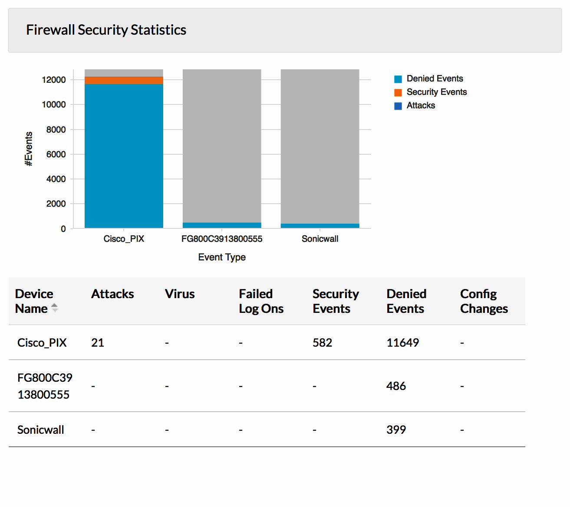
Task: Toggle Denied Events visibility in the legend
Action: [x=434, y=78]
